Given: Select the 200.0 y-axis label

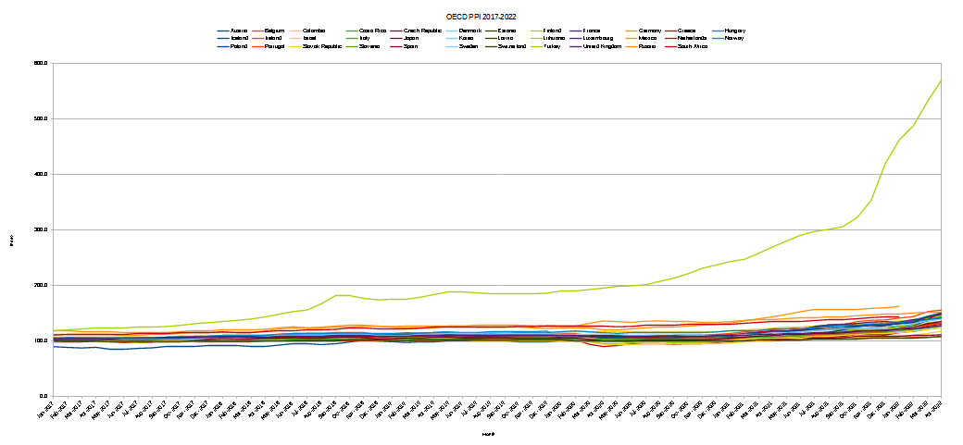Looking at the screenshot, I should (41, 286).
